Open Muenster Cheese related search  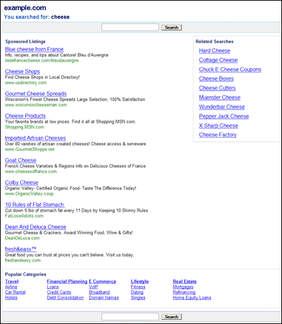220,97
